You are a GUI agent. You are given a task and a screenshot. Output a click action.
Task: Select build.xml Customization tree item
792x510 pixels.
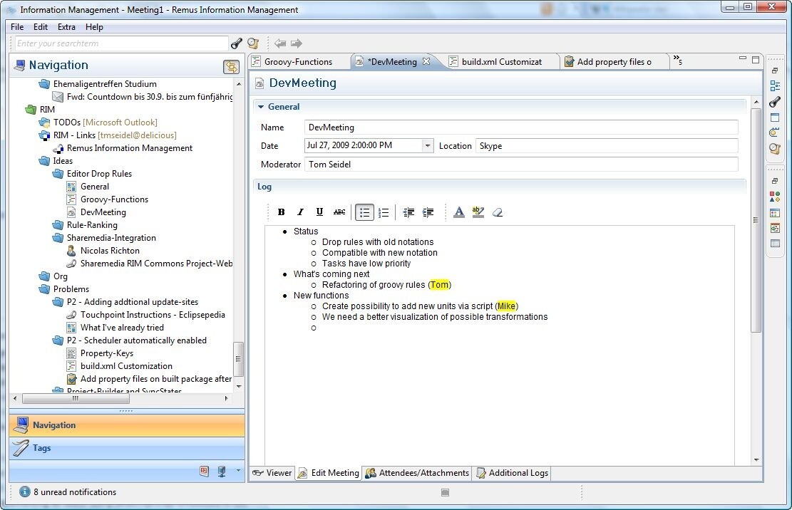tap(126, 366)
